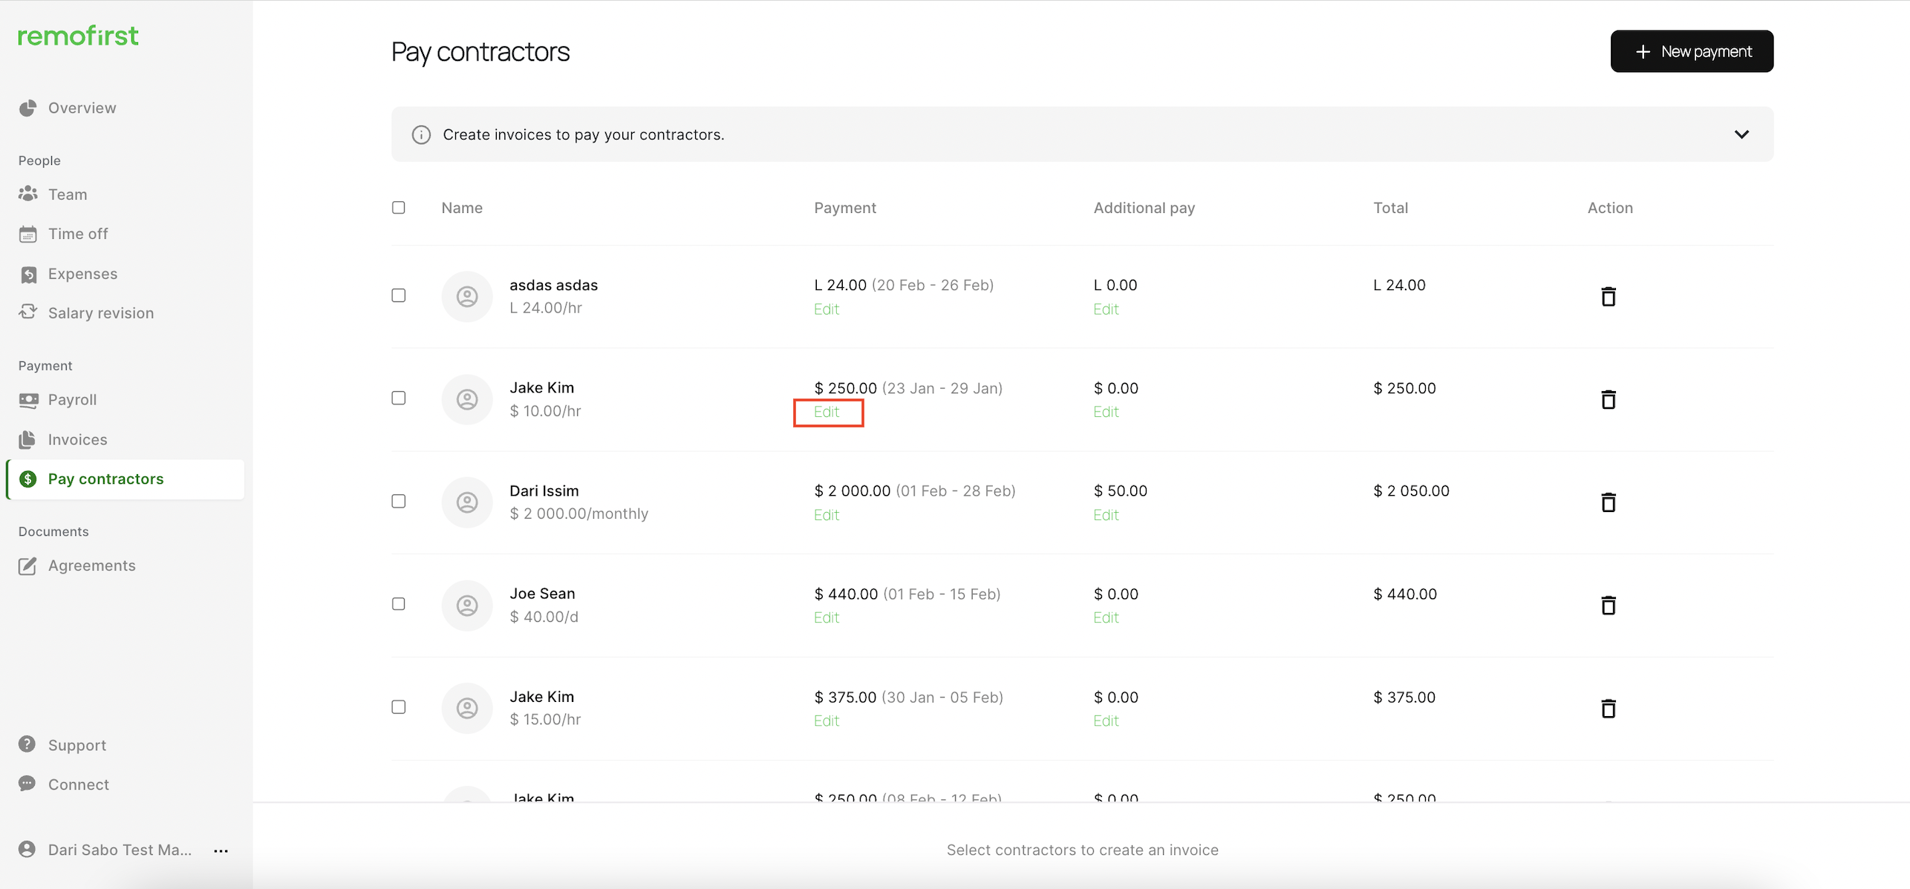Click the Payroll cash icon
1910x889 pixels.
[28, 400]
